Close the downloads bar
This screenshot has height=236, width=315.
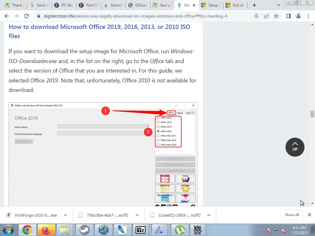[x=309, y=215]
